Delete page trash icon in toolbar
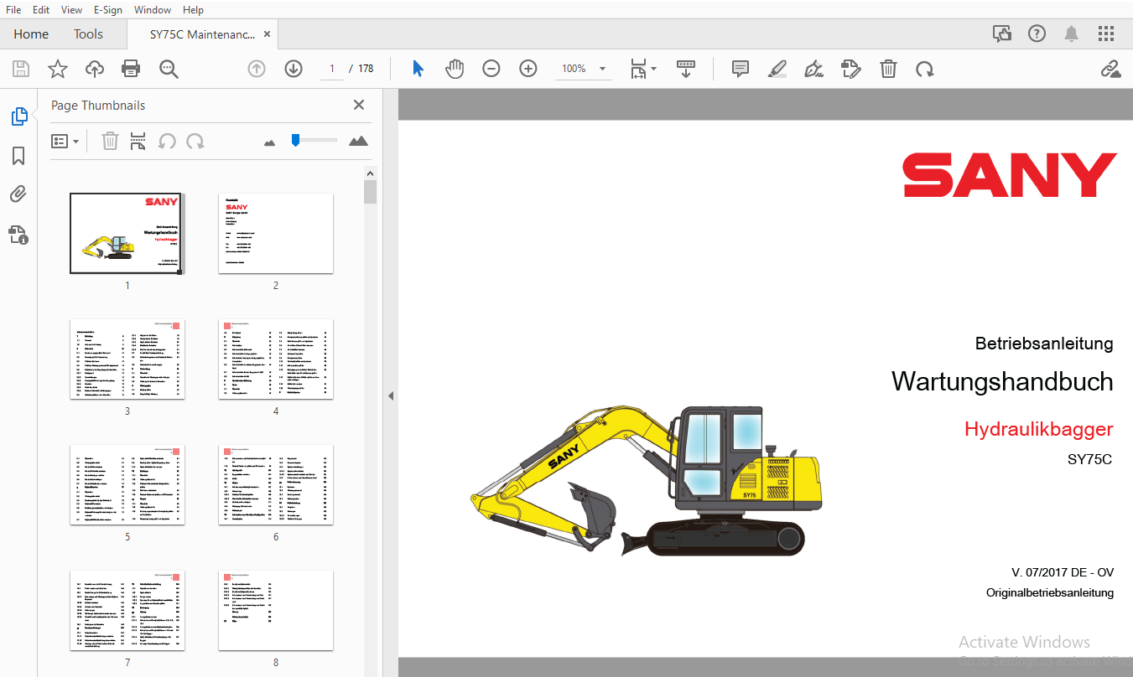The height and width of the screenshot is (677, 1133). [x=888, y=69]
